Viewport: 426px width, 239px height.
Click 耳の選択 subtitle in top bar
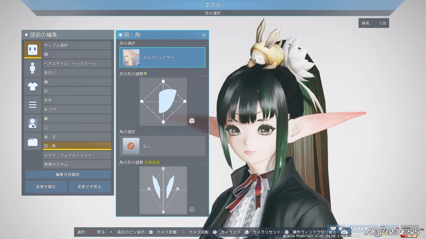click(x=213, y=13)
